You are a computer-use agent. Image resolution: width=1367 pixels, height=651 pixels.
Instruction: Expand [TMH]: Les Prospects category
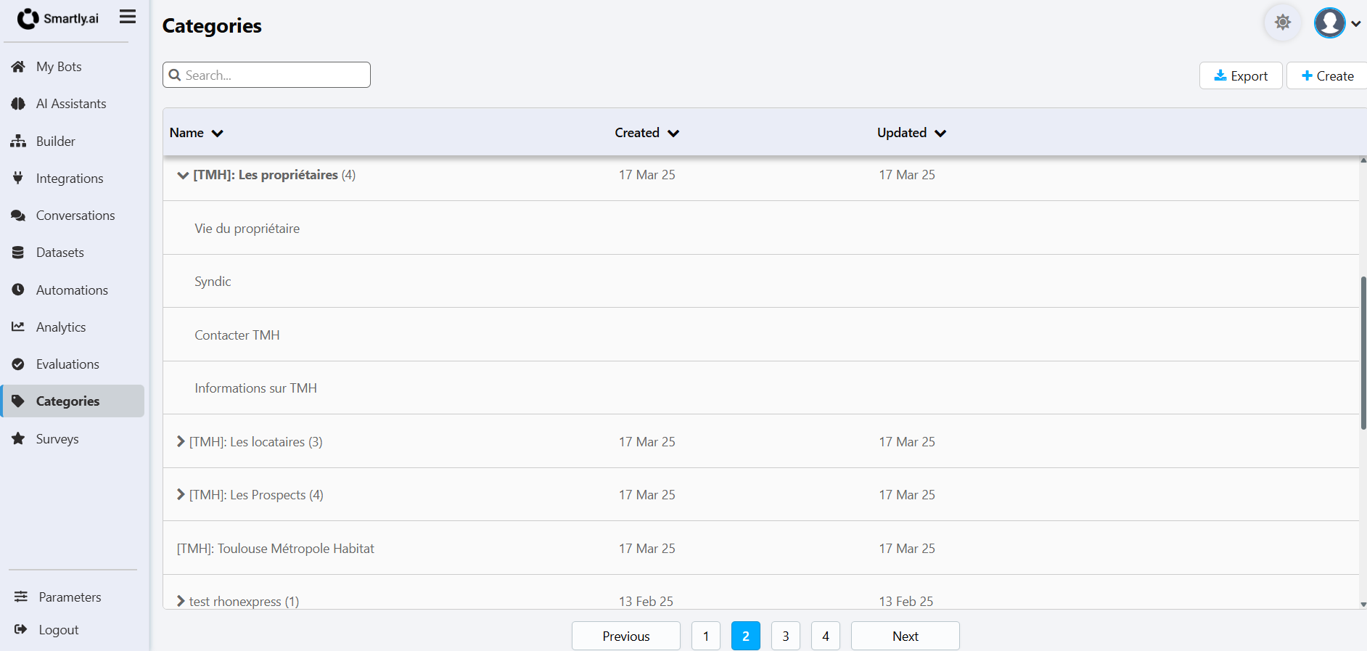tap(181, 494)
